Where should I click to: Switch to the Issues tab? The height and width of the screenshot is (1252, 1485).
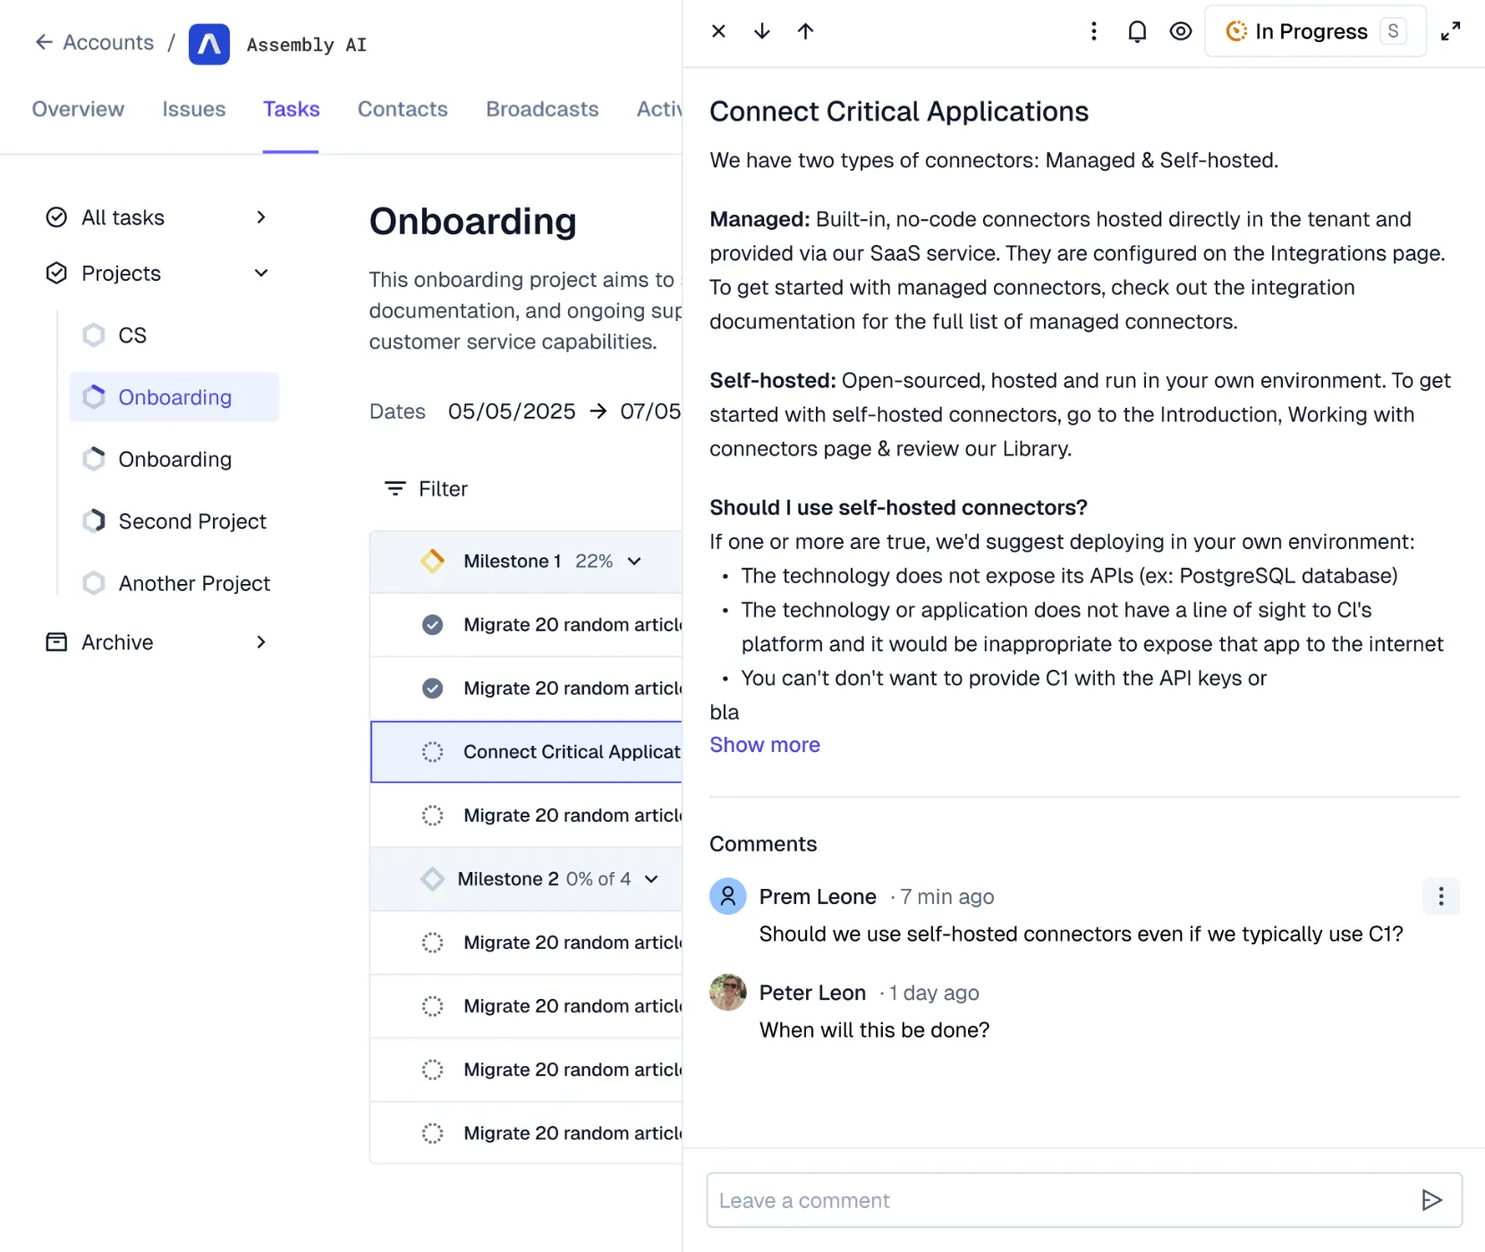(194, 109)
